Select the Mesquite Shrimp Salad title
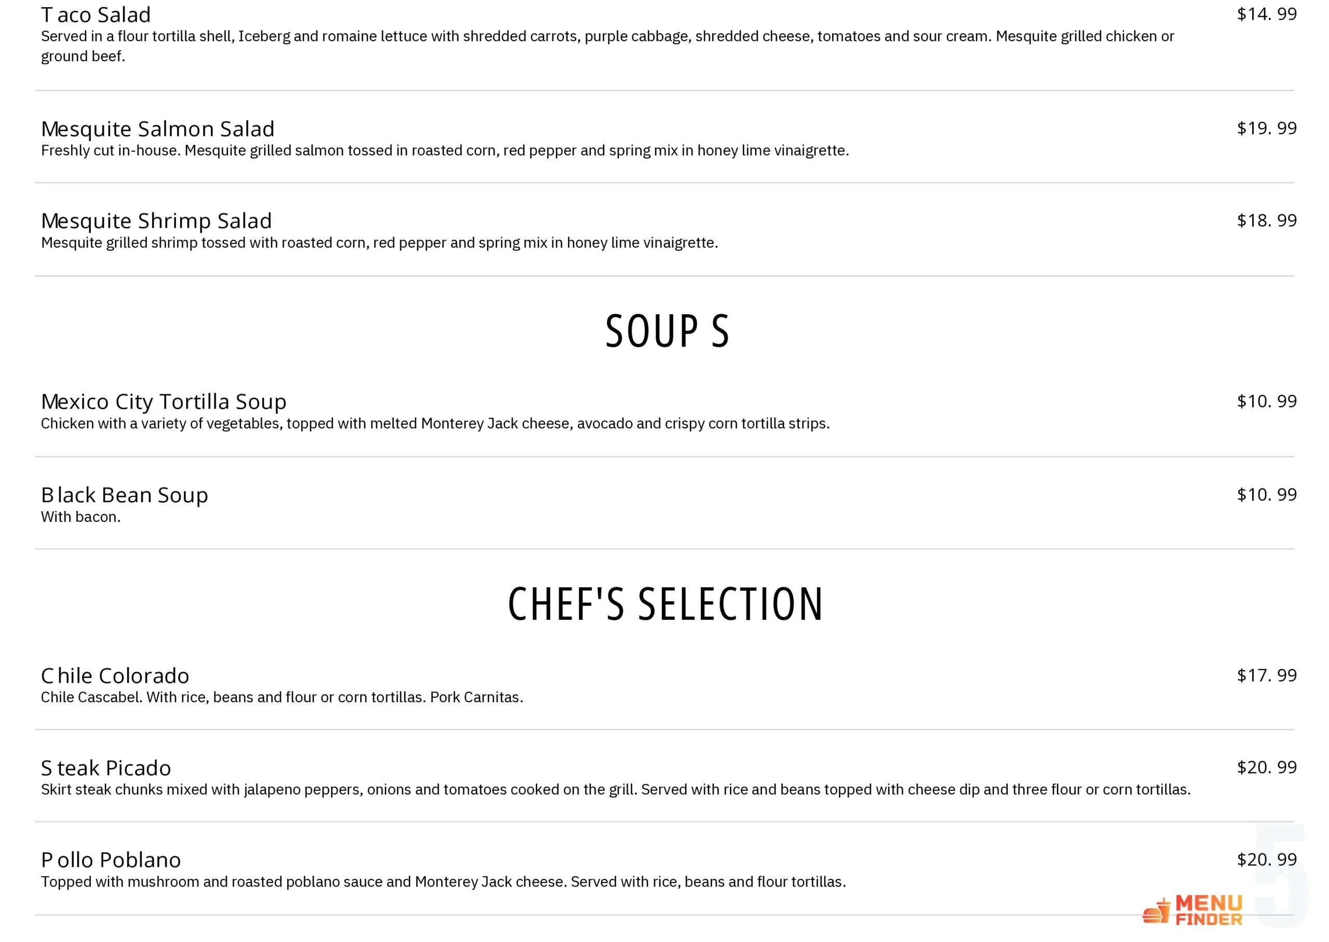 [156, 221]
